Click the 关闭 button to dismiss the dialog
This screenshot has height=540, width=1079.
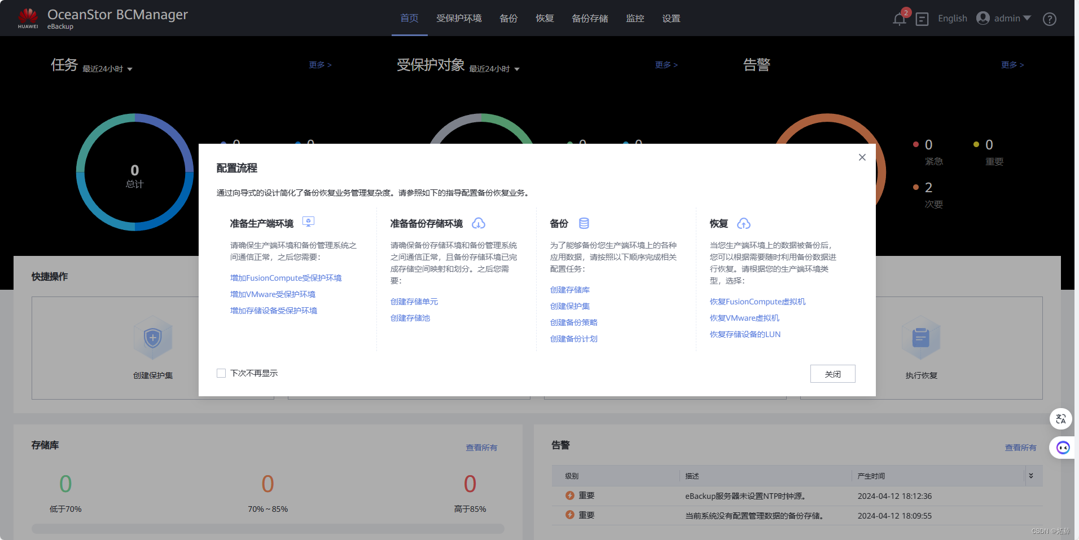832,374
